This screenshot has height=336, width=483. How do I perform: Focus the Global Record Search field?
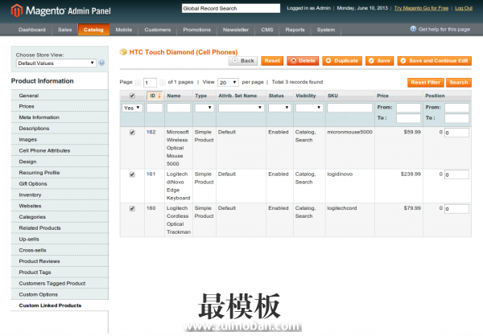(x=231, y=8)
